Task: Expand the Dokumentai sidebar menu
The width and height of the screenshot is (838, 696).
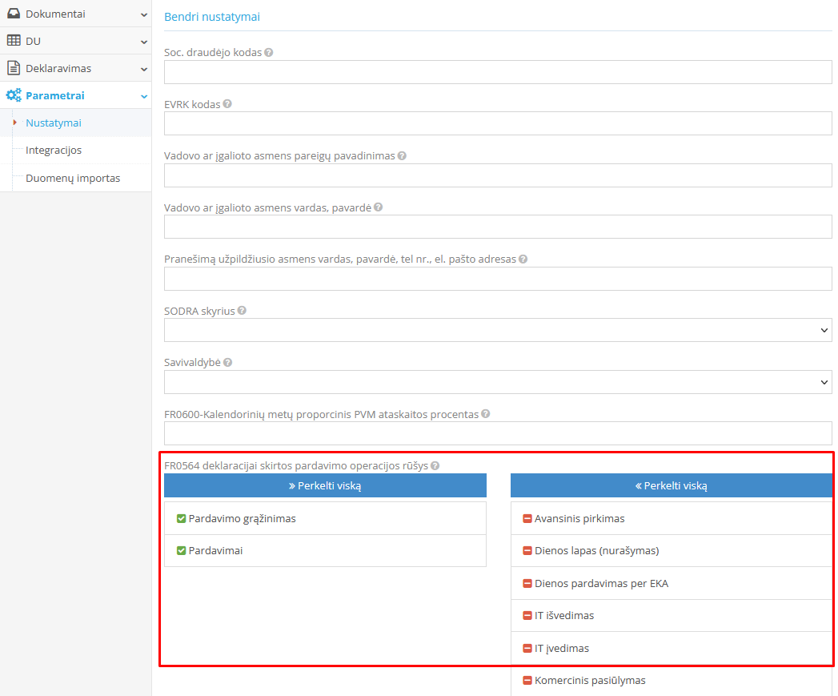Action: [x=75, y=14]
